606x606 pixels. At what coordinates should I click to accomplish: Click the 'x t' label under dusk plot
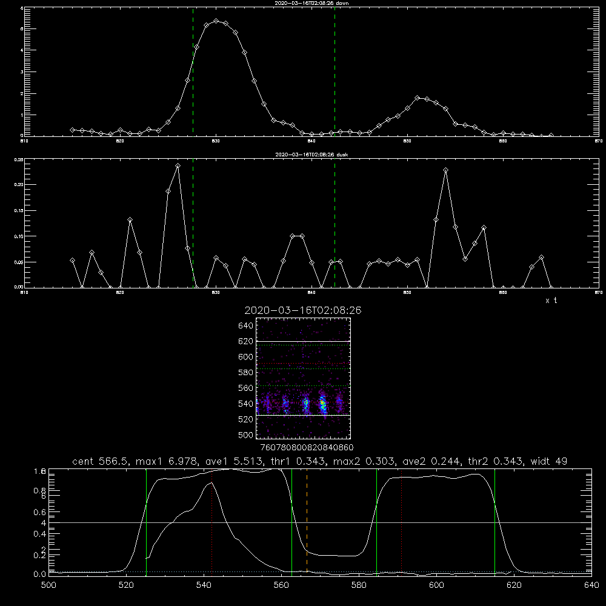(x=551, y=301)
